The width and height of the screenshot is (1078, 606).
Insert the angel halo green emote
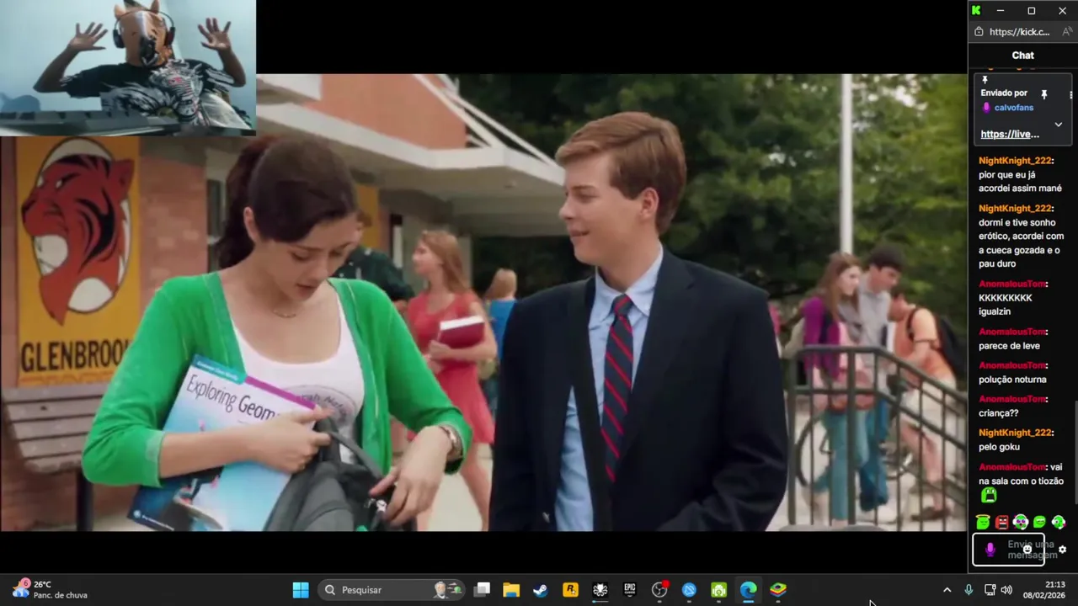(983, 523)
